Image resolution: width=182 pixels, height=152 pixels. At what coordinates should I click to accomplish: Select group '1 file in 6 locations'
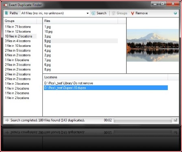[x=20, y=60]
